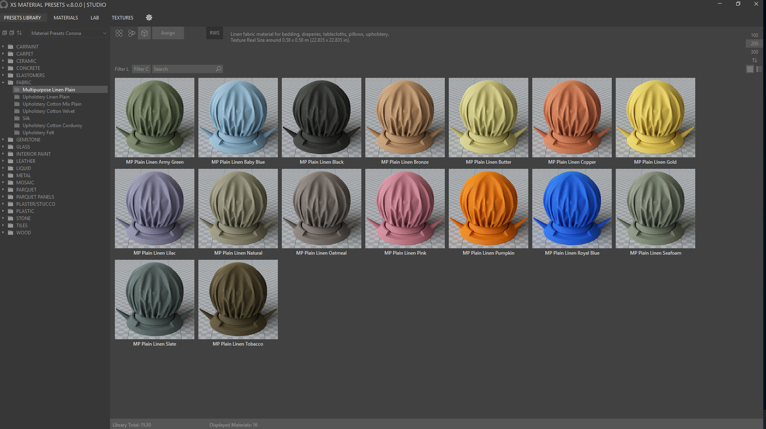766x429 pixels.
Task: Select MP Plain Linen Slate thumbnail
Action: tap(155, 300)
